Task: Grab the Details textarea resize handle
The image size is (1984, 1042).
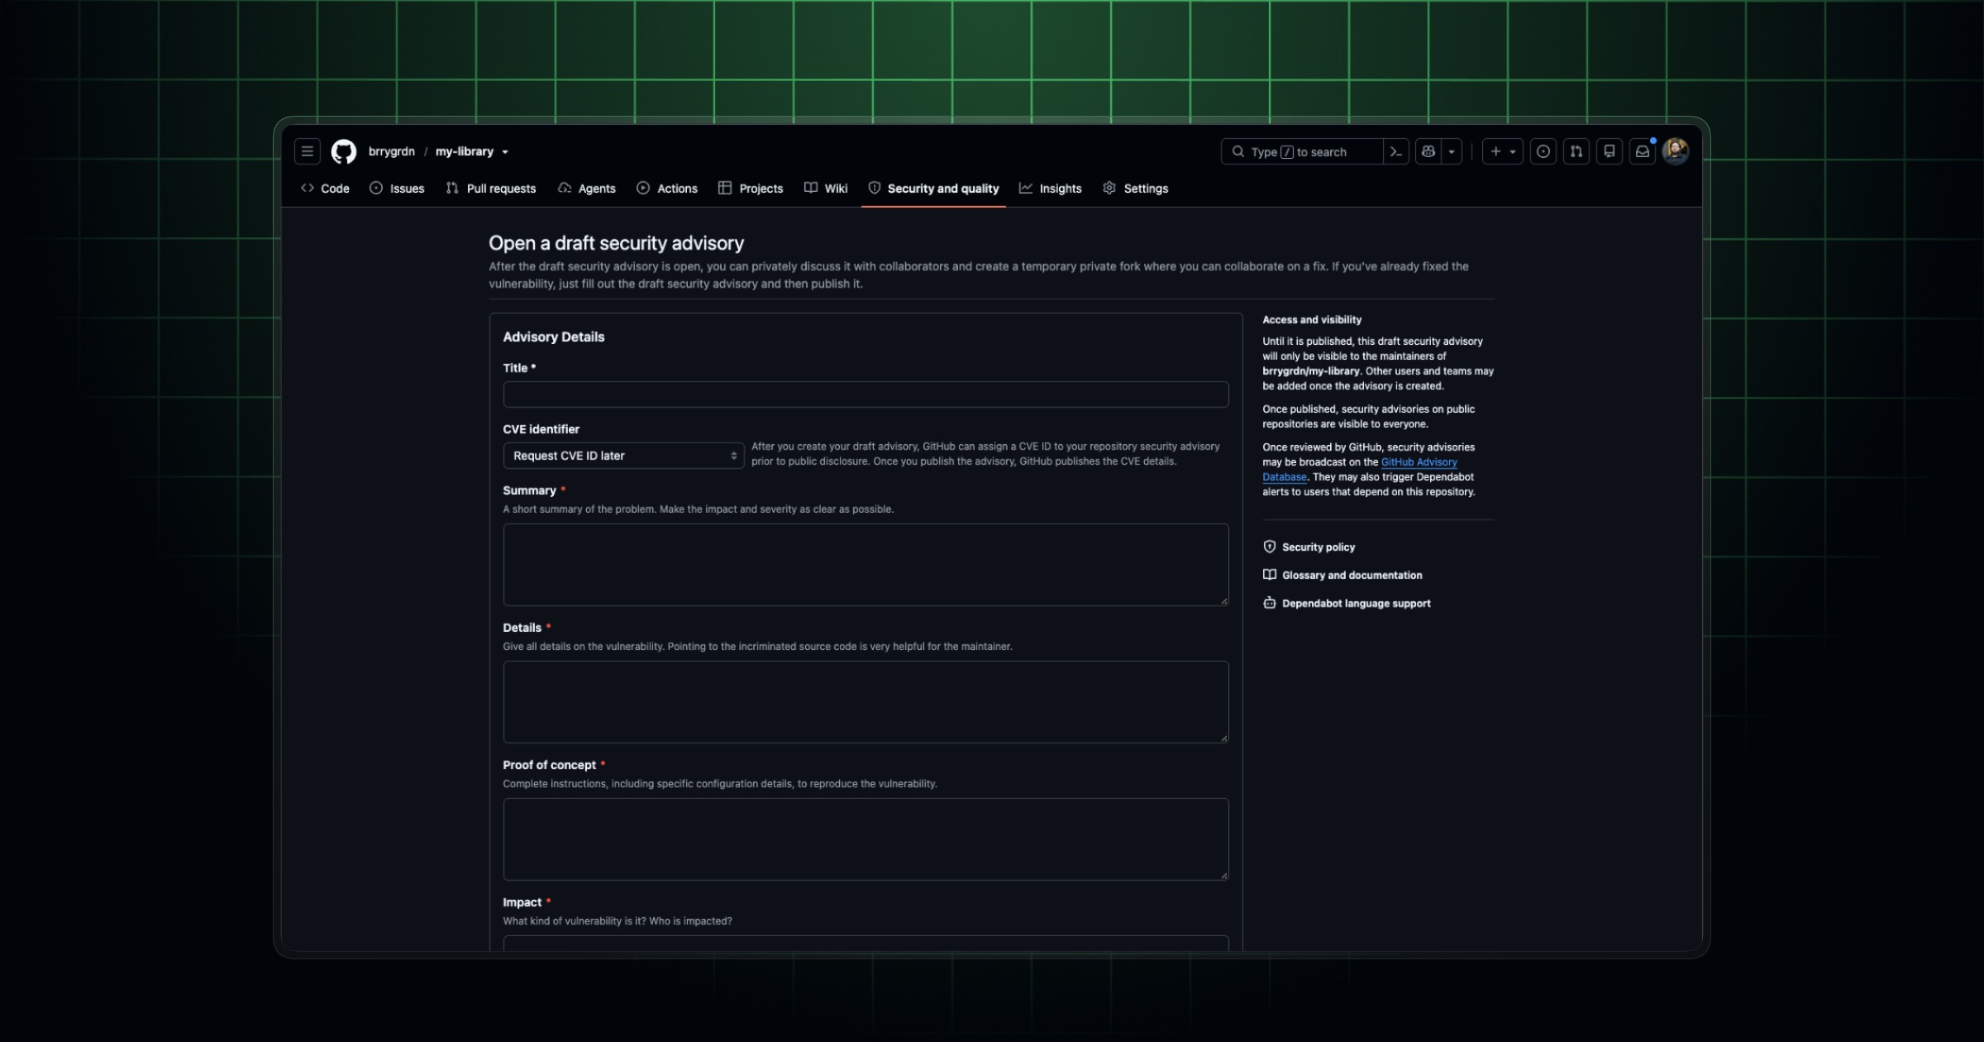Action: coord(1224,738)
